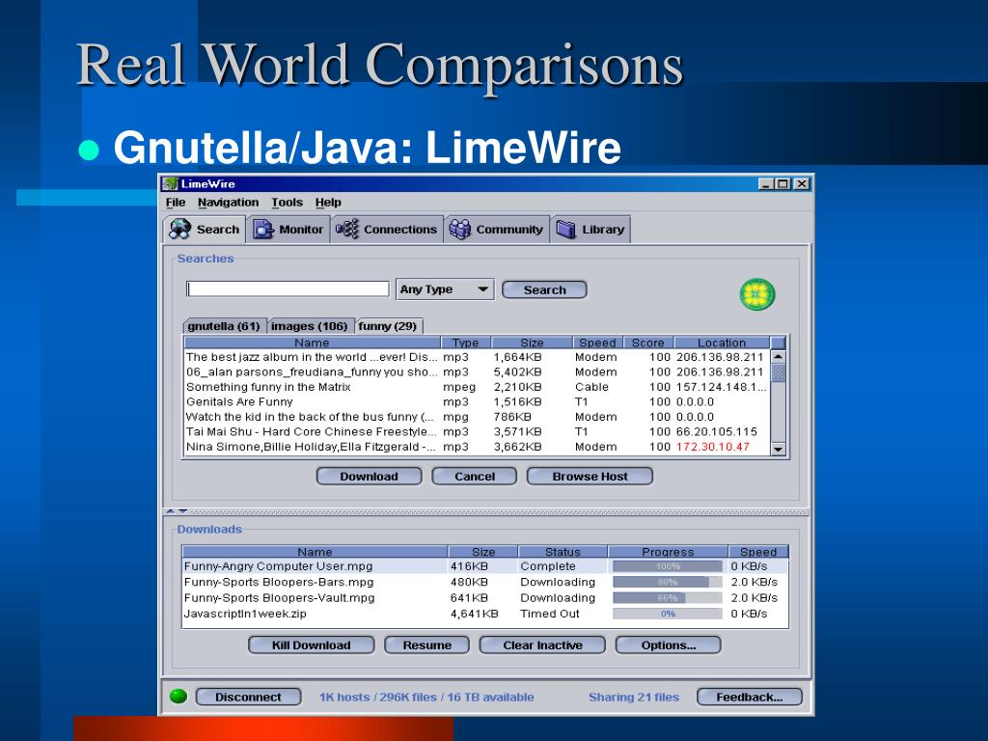Expand the searches pane with the down arrow
Image resolution: width=988 pixels, height=741 pixels.
[182, 511]
